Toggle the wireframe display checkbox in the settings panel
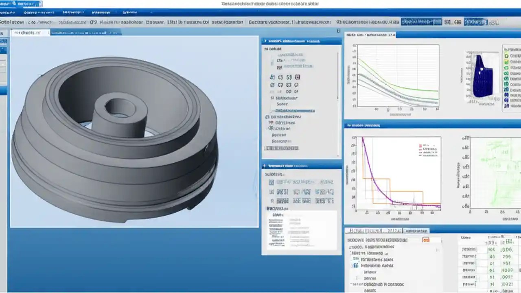This screenshot has width=521, height=293. click(x=272, y=182)
